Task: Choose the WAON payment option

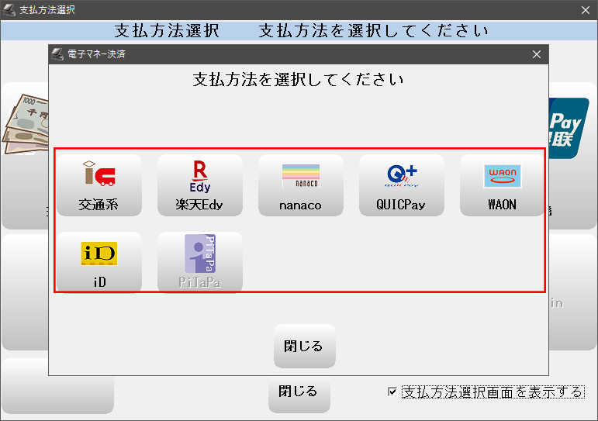Action: point(502,185)
